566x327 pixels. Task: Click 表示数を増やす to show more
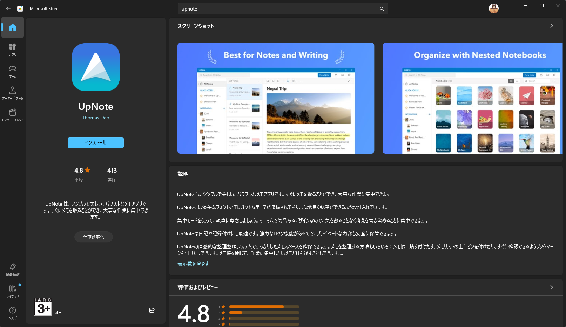coord(193,263)
